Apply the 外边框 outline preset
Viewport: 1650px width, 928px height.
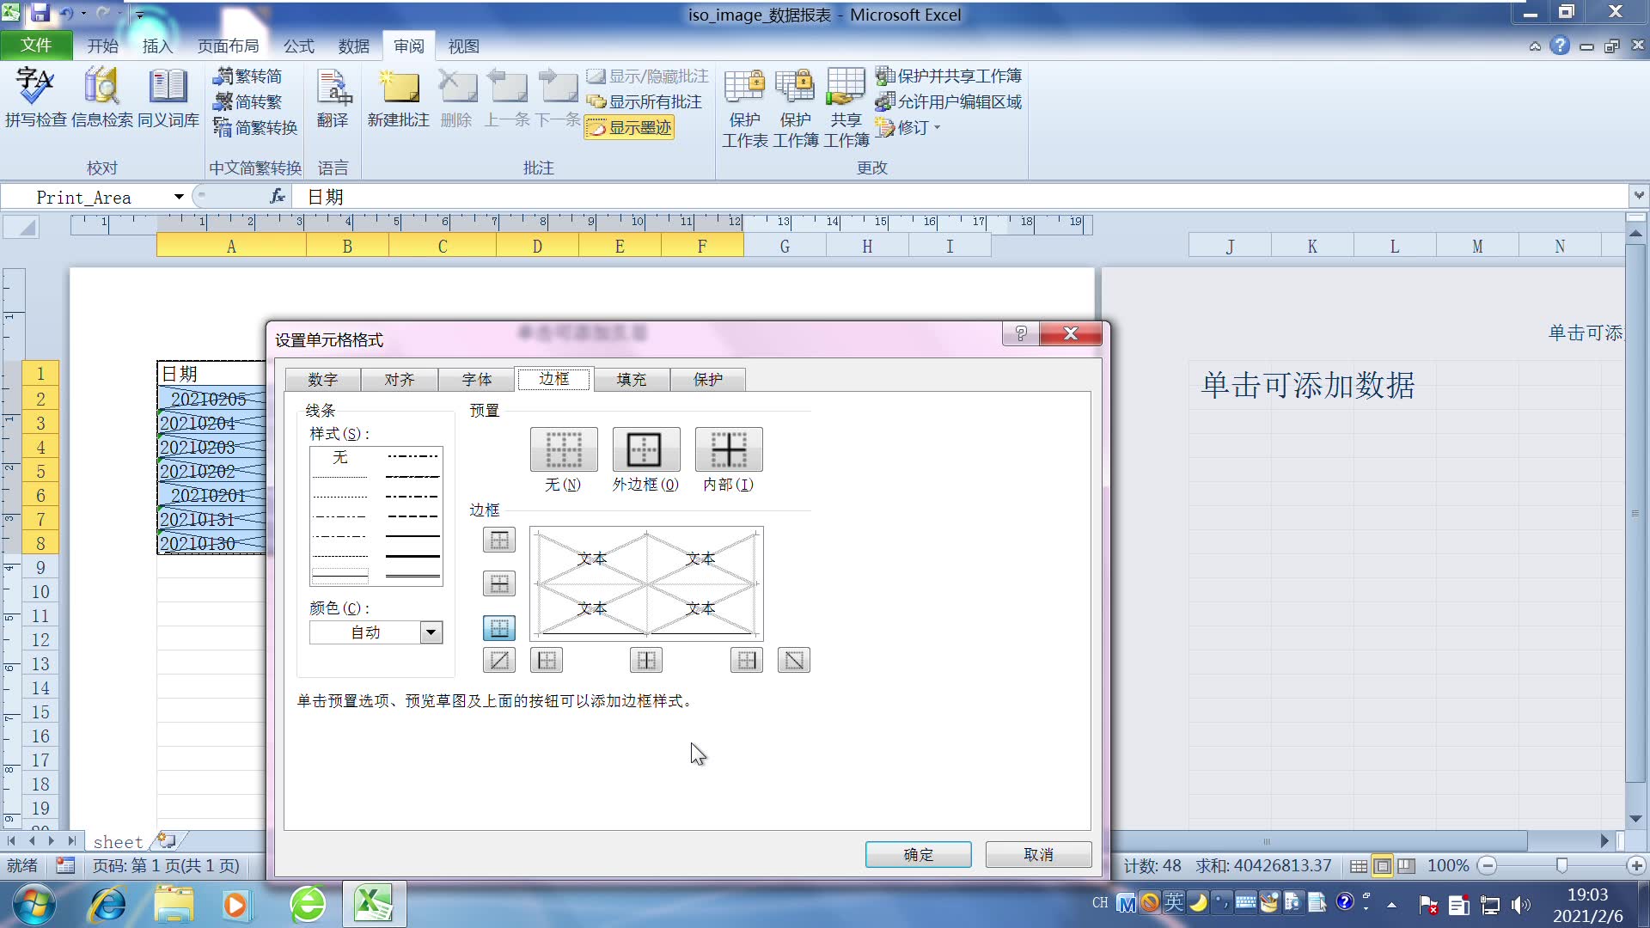point(645,449)
